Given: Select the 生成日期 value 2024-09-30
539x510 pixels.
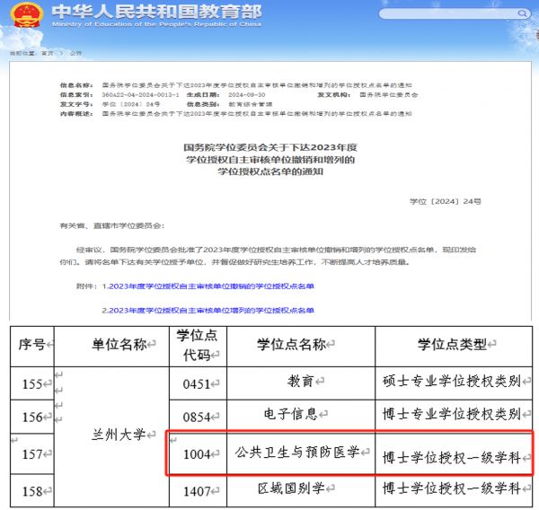Looking at the screenshot, I should (x=247, y=95).
